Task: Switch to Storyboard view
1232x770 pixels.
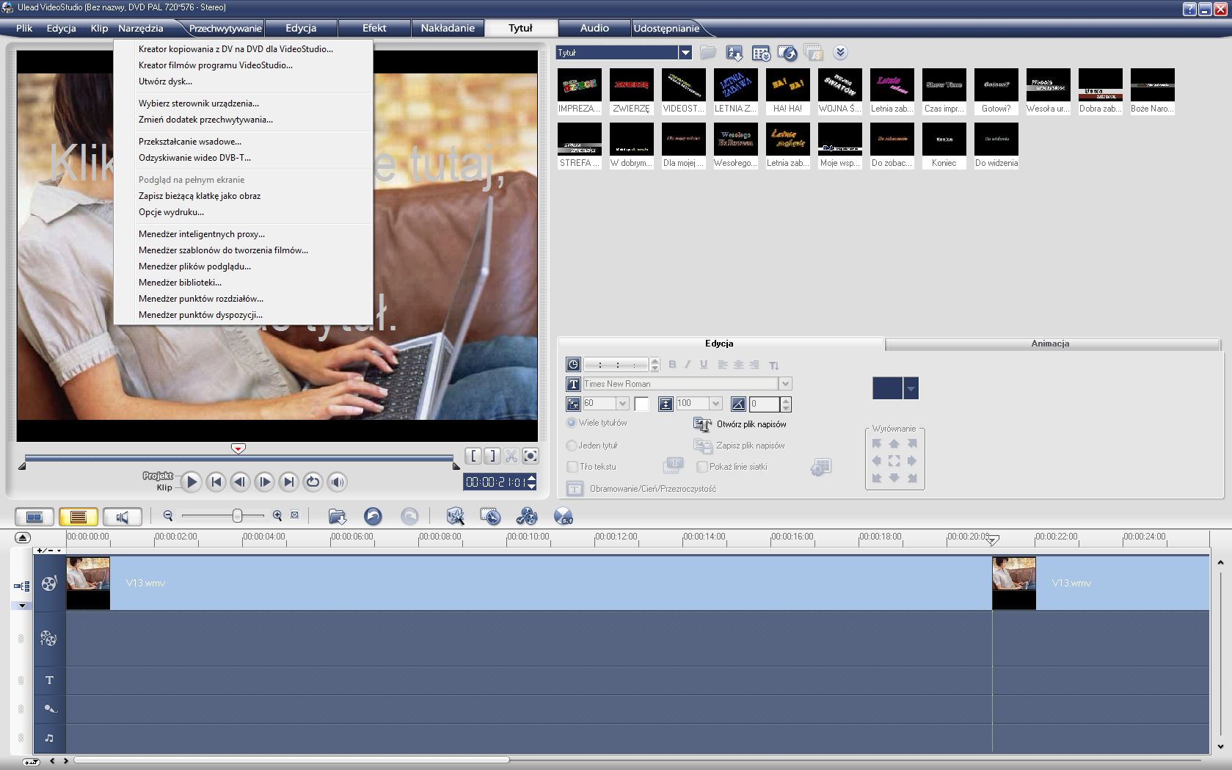Action: [x=34, y=517]
